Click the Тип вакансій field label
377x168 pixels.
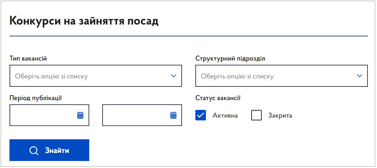28,58
